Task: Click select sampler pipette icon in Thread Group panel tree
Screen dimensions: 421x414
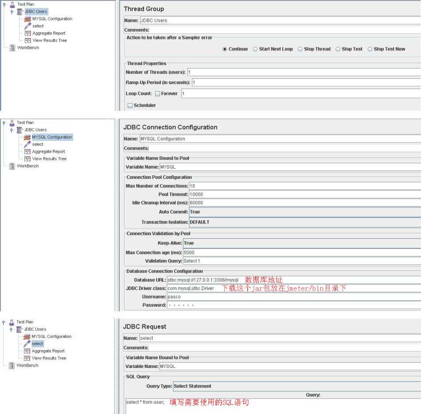Action: tap(27, 26)
